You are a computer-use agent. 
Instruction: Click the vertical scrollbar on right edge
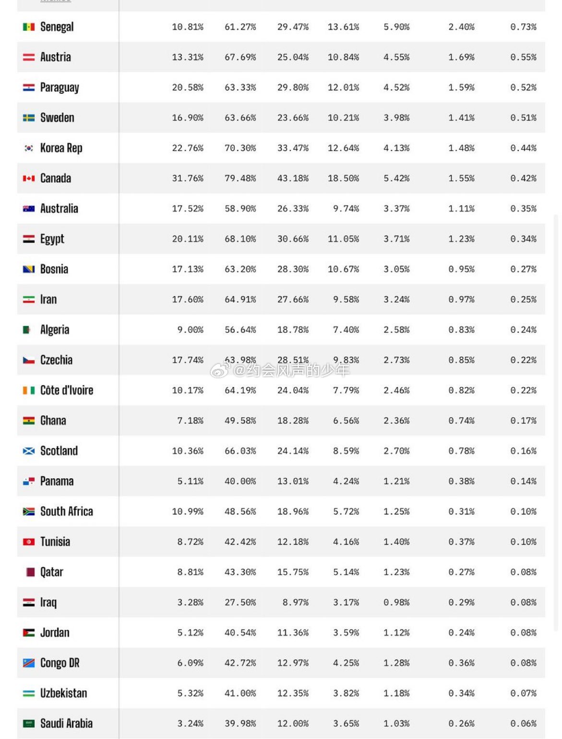[557, 423]
